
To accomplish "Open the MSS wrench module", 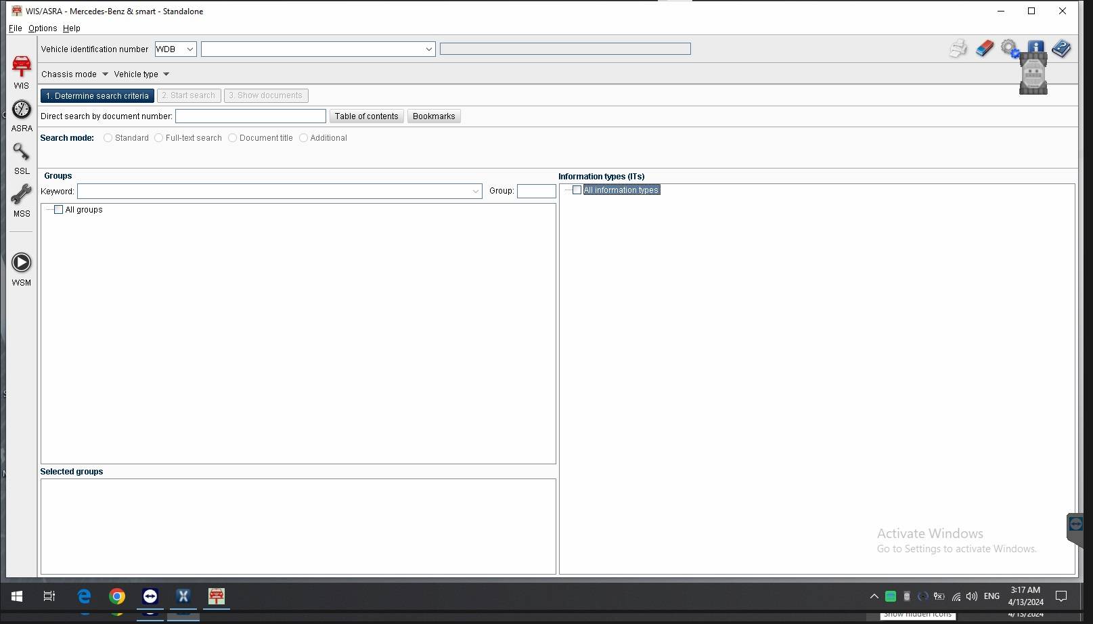I will [x=21, y=201].
